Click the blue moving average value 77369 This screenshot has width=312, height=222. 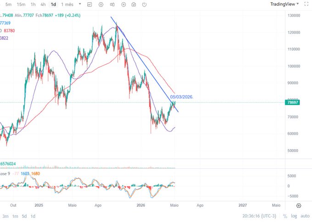tap(5, 23)
